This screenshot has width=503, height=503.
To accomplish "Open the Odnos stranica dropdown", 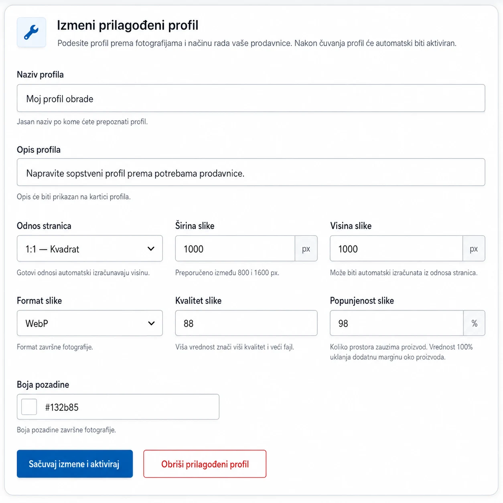I will click(x=90, y=249).
